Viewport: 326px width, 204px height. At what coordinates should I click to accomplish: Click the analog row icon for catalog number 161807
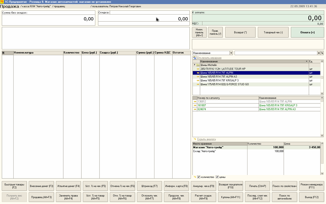tap(195, 105)
